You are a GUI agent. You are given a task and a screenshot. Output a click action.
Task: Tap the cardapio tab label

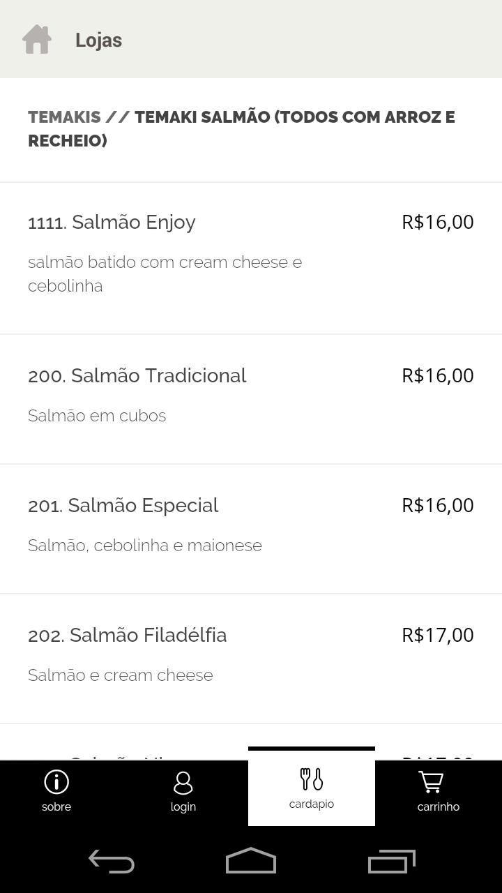point(312,804)
